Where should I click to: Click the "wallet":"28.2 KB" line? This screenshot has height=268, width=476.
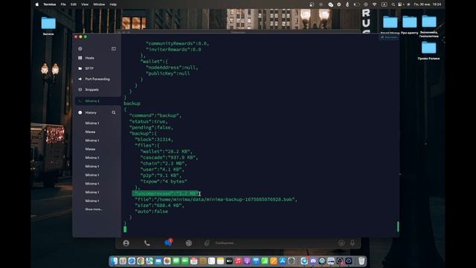tap(167, 151)
